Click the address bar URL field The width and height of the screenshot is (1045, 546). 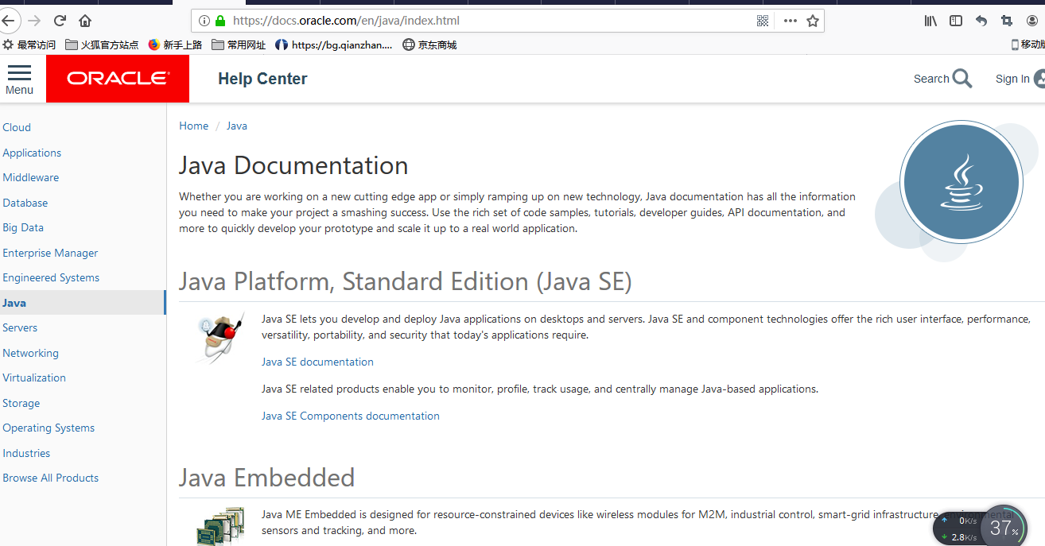477,21
